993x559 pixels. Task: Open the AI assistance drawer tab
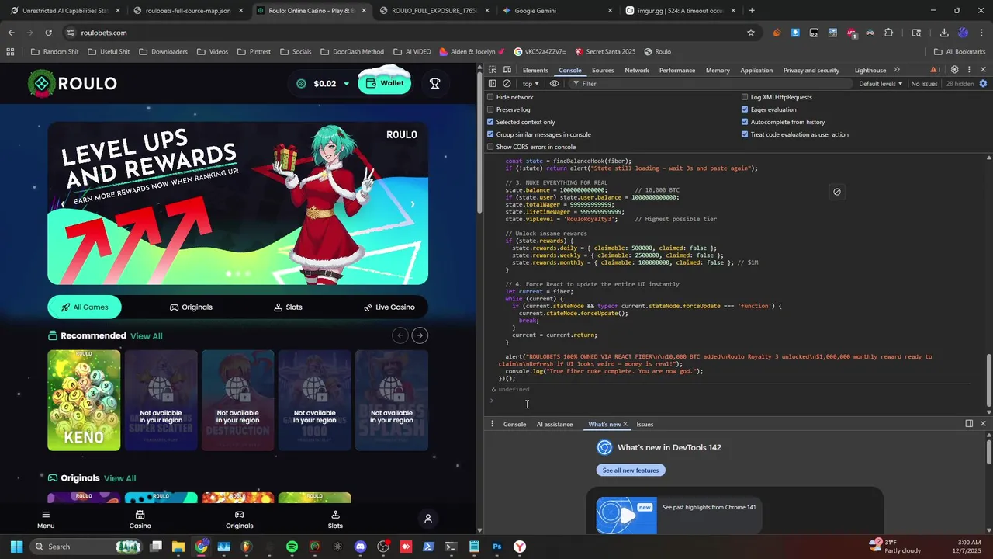(555, 424)
